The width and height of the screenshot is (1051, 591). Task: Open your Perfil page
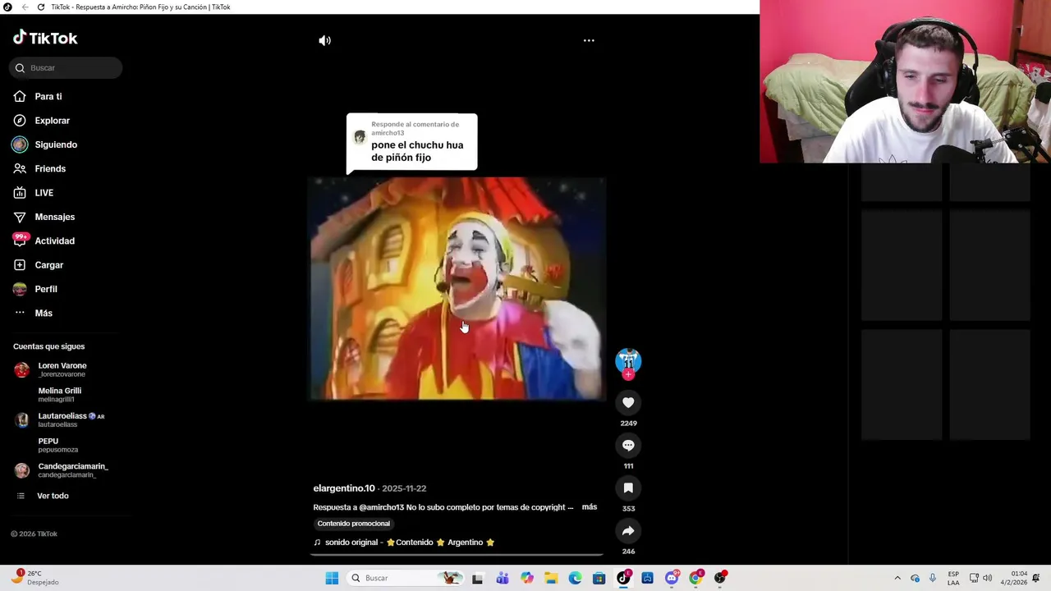point(46,289)
